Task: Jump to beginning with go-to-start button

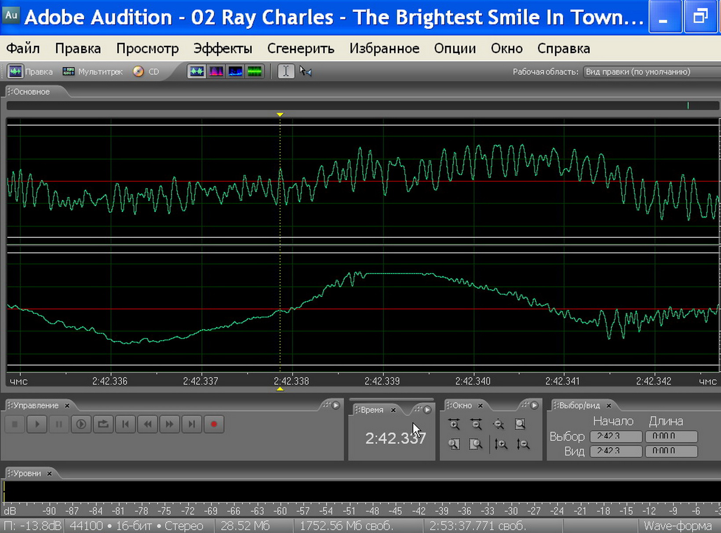Action: [125, 424]
